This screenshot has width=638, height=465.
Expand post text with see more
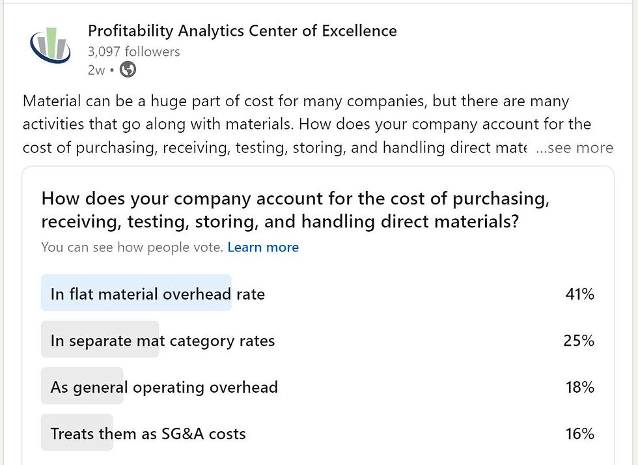574,148
